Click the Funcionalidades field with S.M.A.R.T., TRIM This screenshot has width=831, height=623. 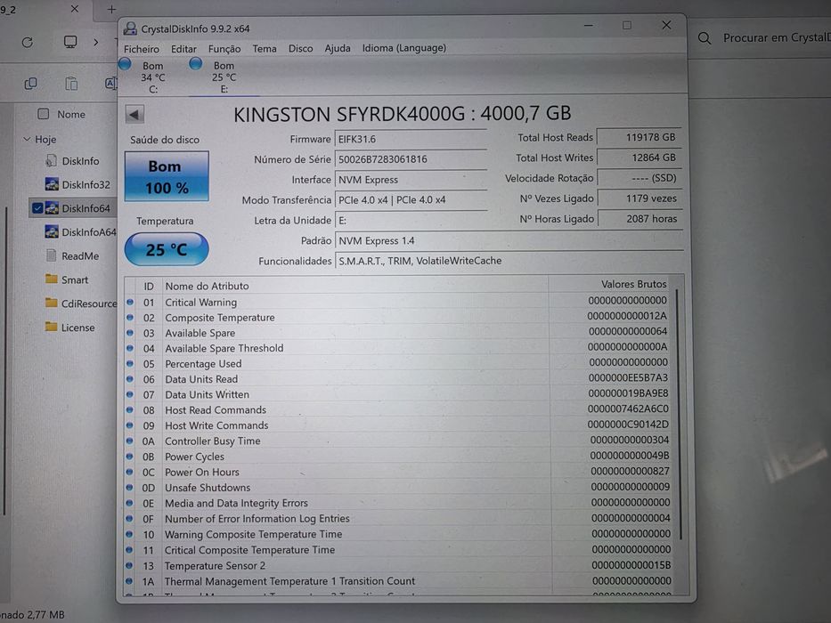click(x=509, y=261)
